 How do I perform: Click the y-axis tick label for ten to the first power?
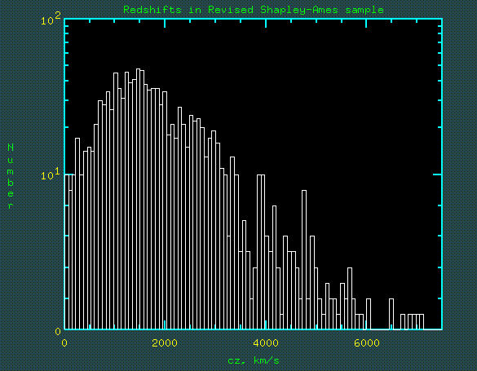coord(51,174)
